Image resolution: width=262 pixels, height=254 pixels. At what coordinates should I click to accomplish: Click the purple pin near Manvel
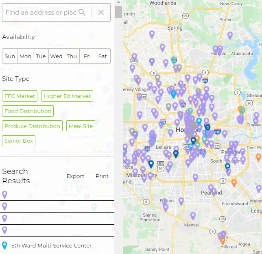pyautogui.click(x=193, y=216)
